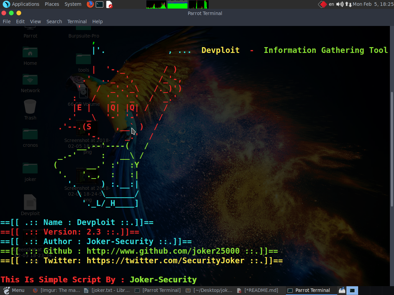This screenshot has width=394, height=295.
Task: Click the 'Version: 2.3' line
Action: 70,232
